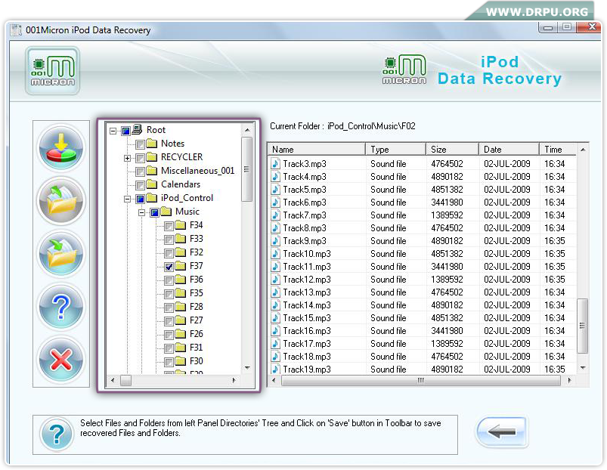Check the Notes folder checkbox
The image size is (607, 470).
point(140,144)
